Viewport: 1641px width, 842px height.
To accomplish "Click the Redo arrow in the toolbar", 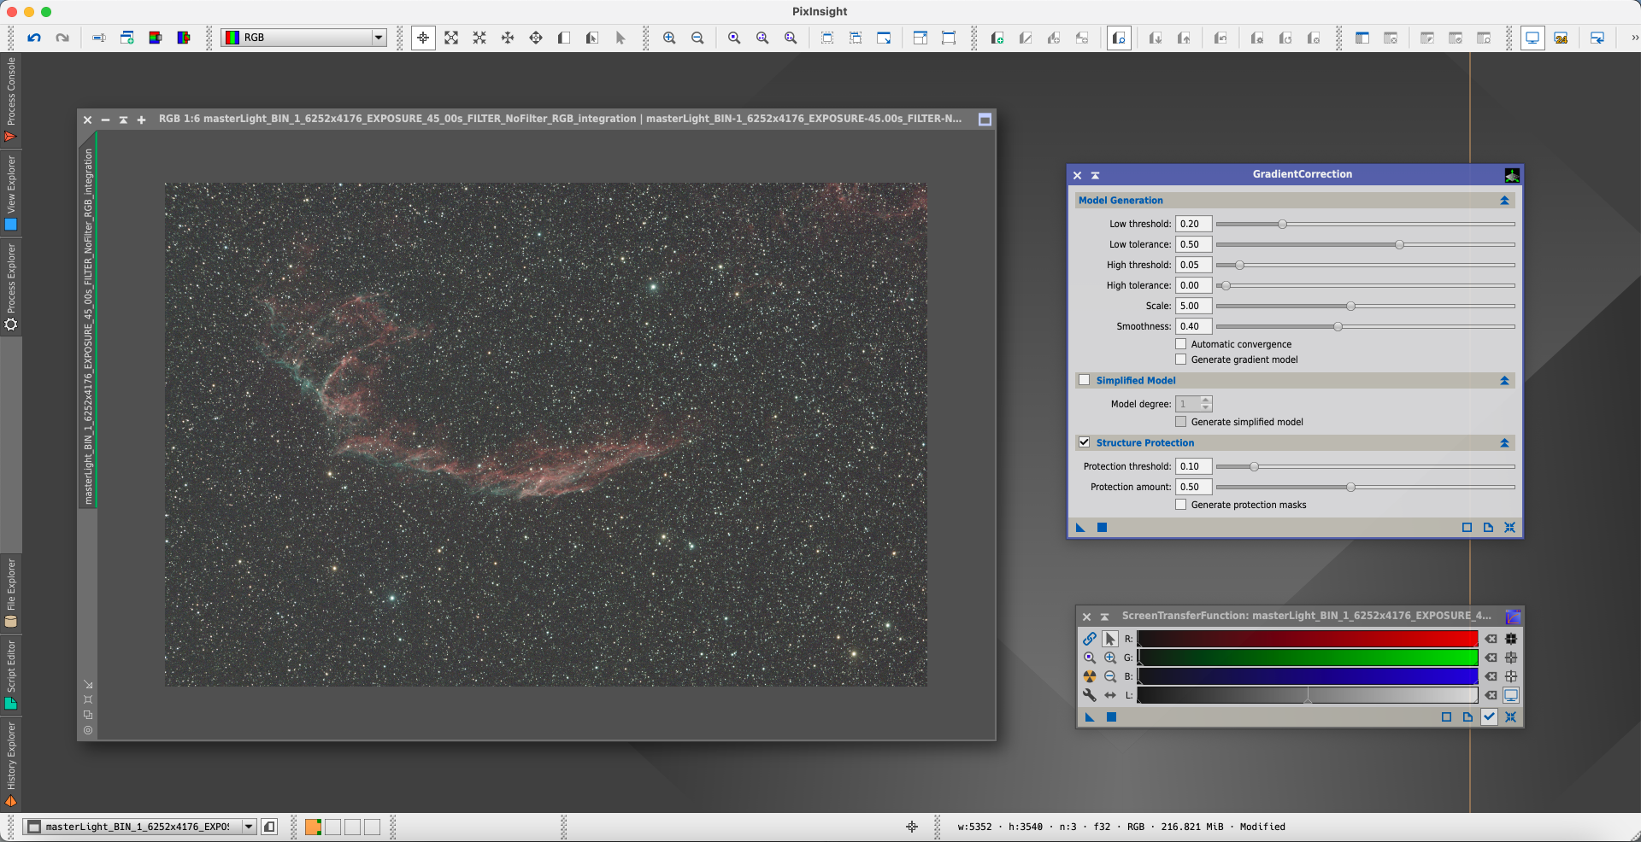I will point(62,38).
